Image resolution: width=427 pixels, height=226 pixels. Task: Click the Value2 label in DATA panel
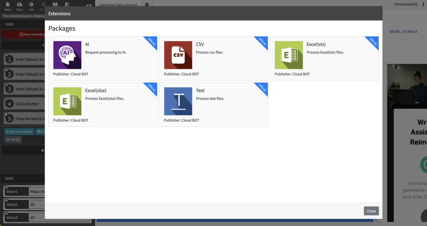coord(12,204)
